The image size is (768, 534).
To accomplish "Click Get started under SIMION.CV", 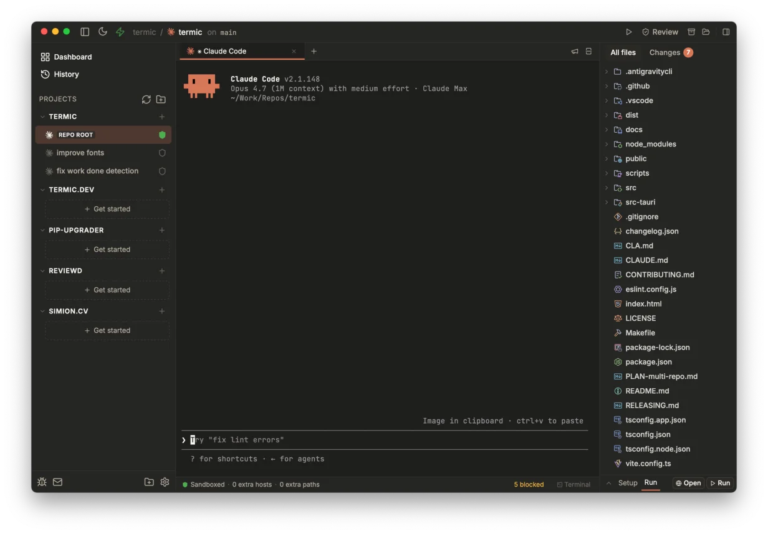I will pos(107,330).
